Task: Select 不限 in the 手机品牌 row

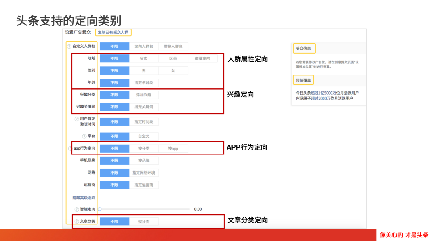Action: [x=114, y=160]
